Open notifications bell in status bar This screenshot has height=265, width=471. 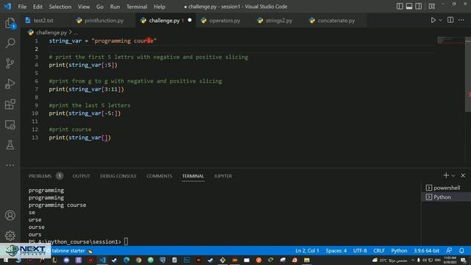coord(461,250)
